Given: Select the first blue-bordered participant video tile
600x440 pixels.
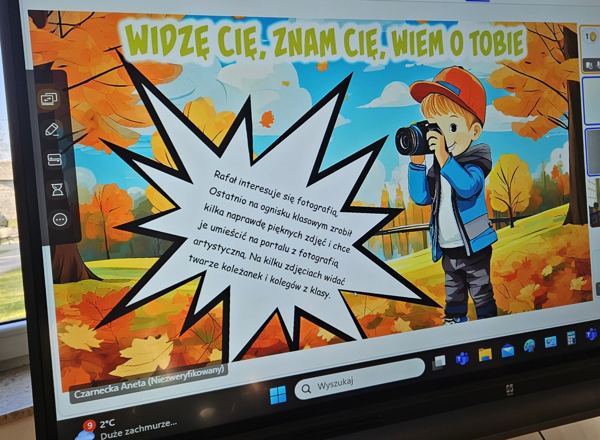Looking at the screenshot, I should (592, 101).
